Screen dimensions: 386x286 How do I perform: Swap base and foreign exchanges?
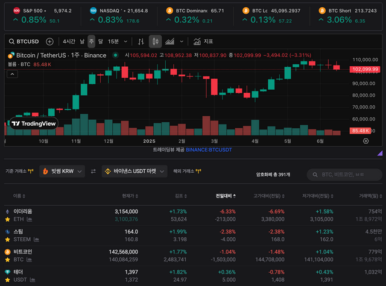click(93, 171)
